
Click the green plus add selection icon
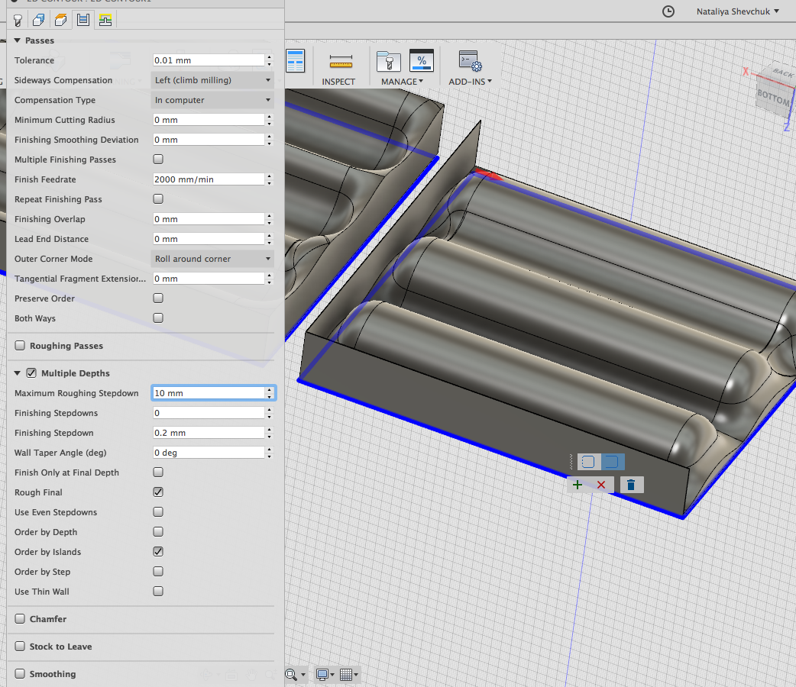tap(578, 485)
